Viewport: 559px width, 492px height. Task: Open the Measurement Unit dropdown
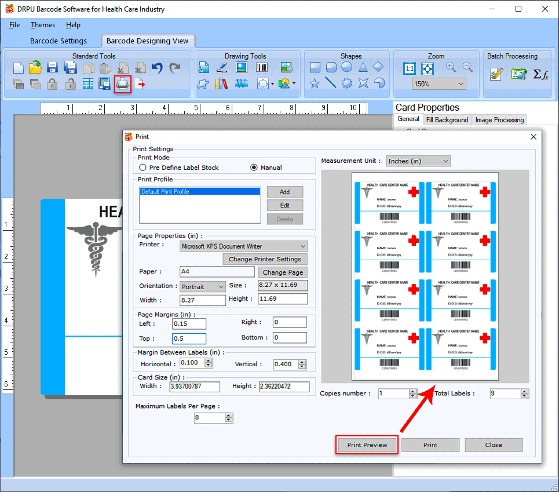[x=418, y=161]
